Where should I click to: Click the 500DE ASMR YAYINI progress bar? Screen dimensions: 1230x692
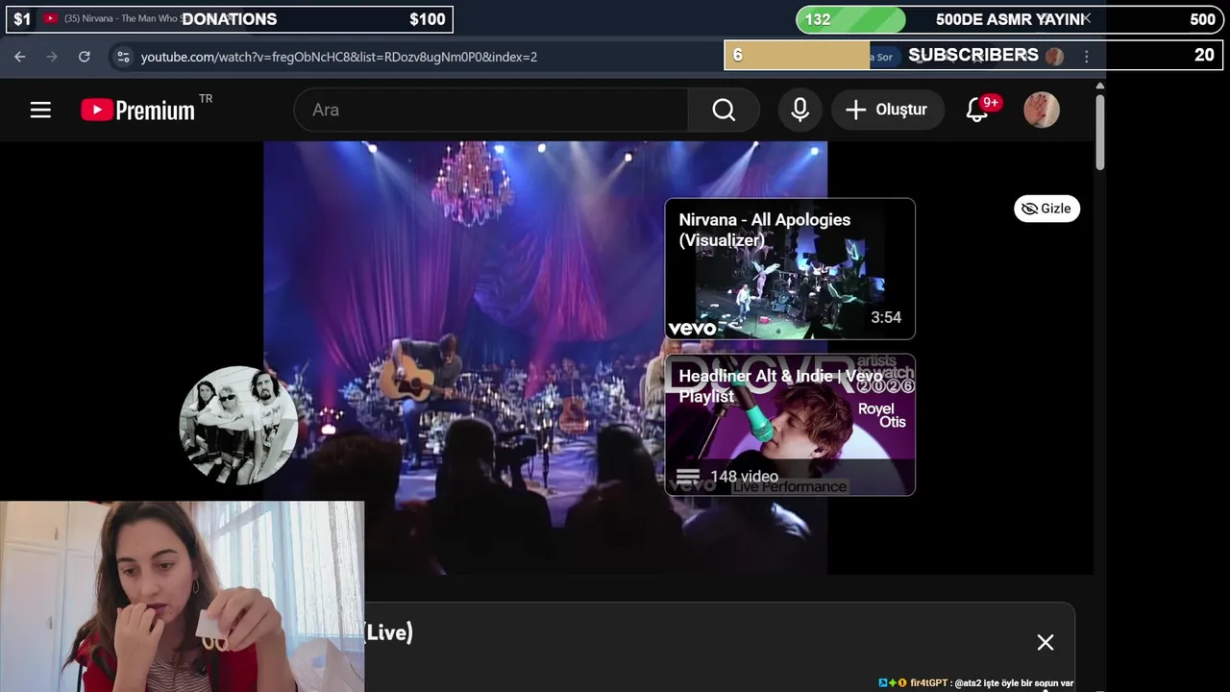click(x=1010, y=19)
